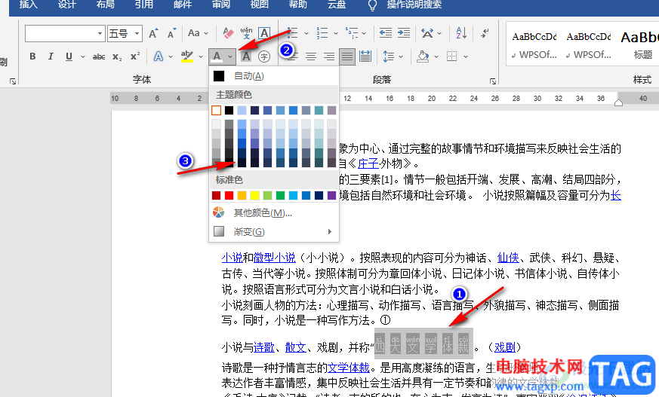This screenshot has width=659, height=397.
Task: Open the 插入 ribbon tab
Action: [29, 5]
